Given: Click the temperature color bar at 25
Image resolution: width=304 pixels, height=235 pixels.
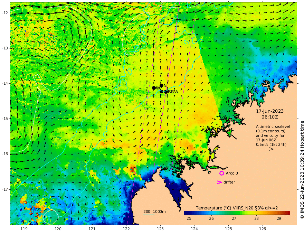Looking at the screenshot, I should pos(189,213).
